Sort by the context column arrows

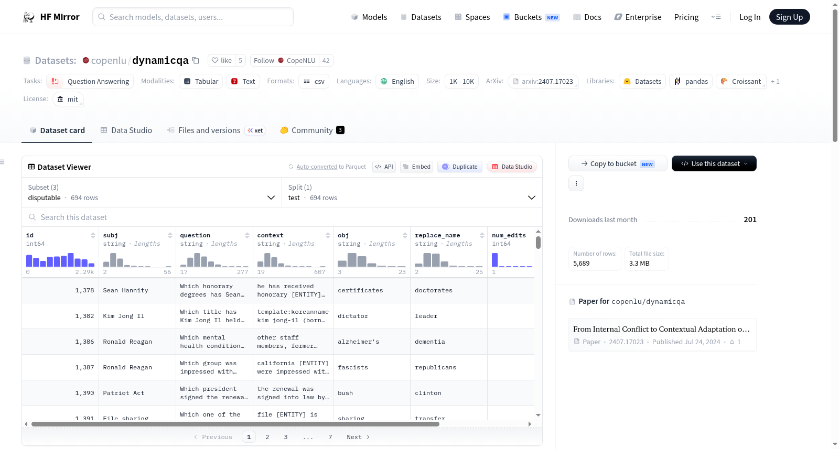pos(328,235)
